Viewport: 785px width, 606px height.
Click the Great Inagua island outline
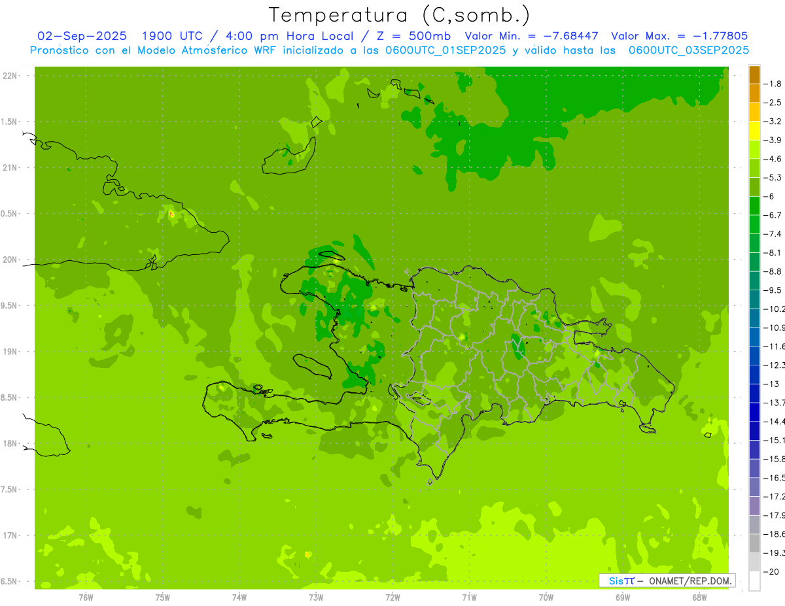pos(289,156)
